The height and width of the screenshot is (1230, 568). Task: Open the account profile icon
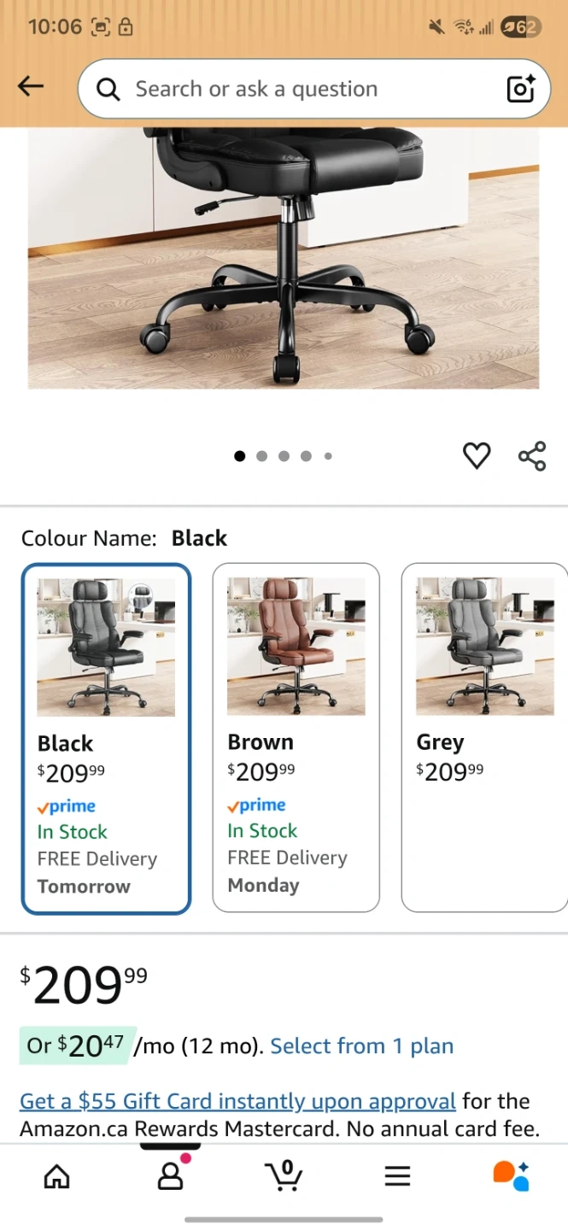(x=171, y=1175)
